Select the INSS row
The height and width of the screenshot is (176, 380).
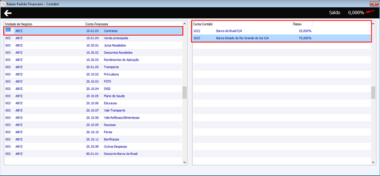coord(93,88)
